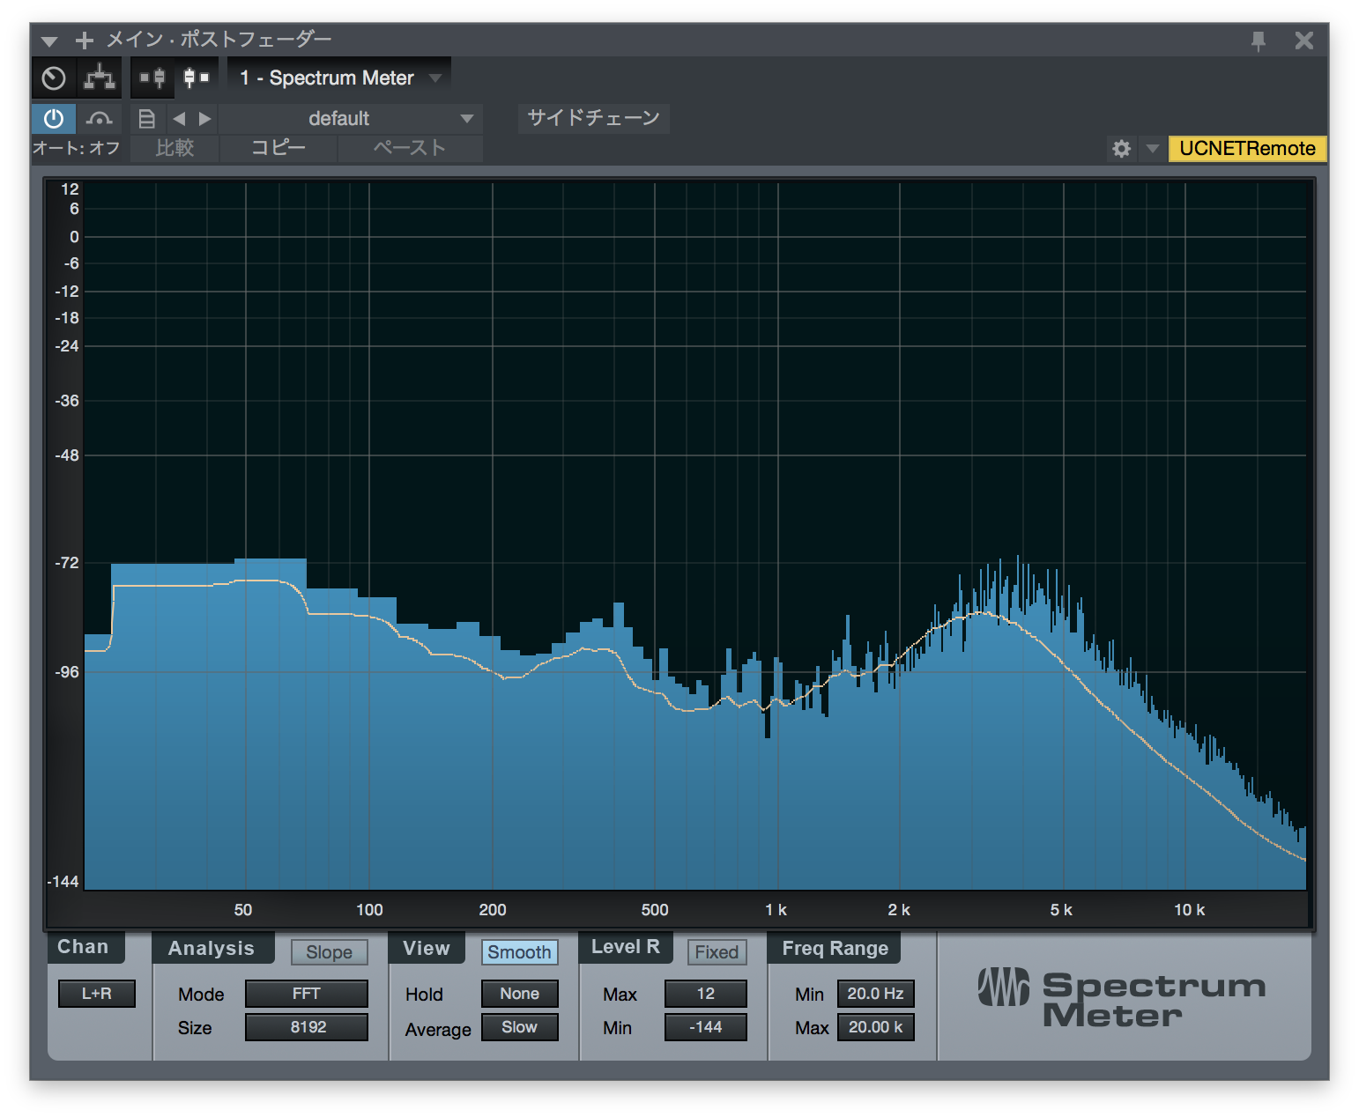
Task: Click the サイドチェーン sidechain button
Action: pos(594,118)
